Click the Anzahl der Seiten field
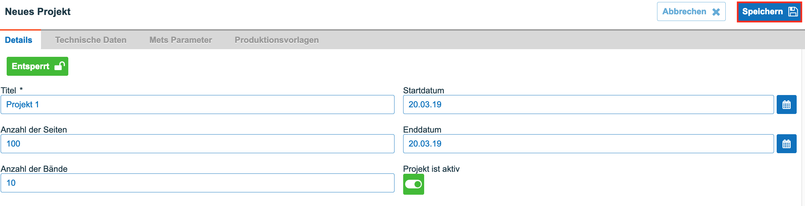 click(198, 144)
